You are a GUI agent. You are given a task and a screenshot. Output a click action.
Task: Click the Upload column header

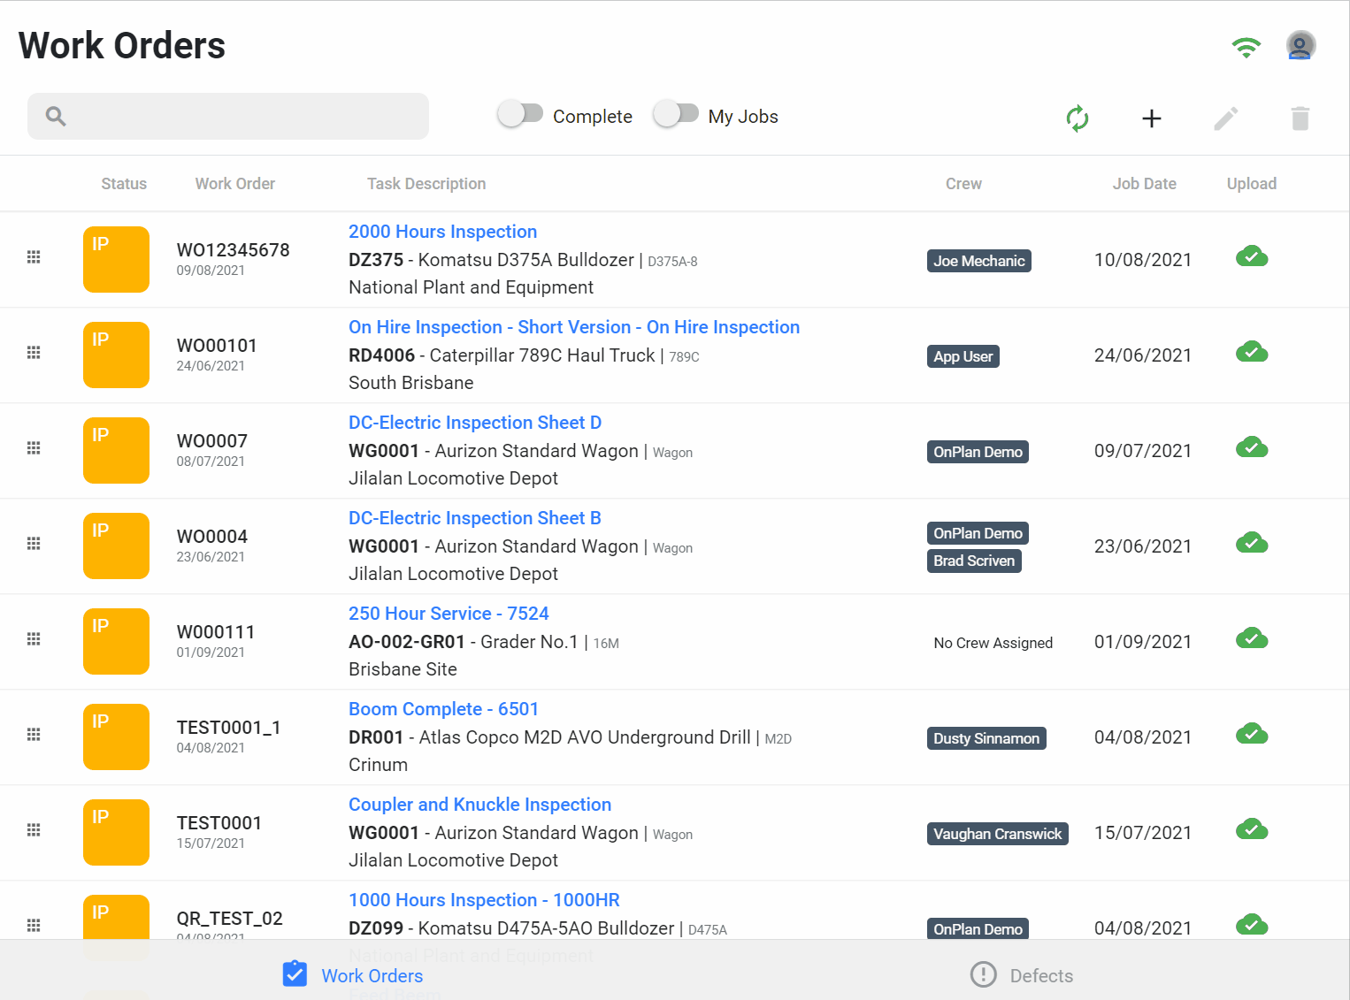[x=1251, y=184]
